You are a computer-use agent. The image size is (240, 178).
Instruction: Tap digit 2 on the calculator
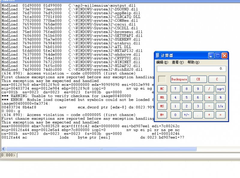tap(187, 106)
